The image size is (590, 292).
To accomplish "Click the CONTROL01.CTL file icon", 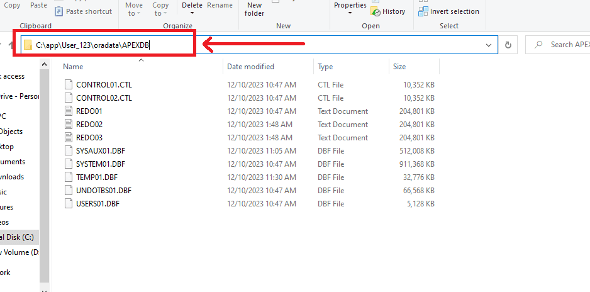I will [x=69, y=84].
